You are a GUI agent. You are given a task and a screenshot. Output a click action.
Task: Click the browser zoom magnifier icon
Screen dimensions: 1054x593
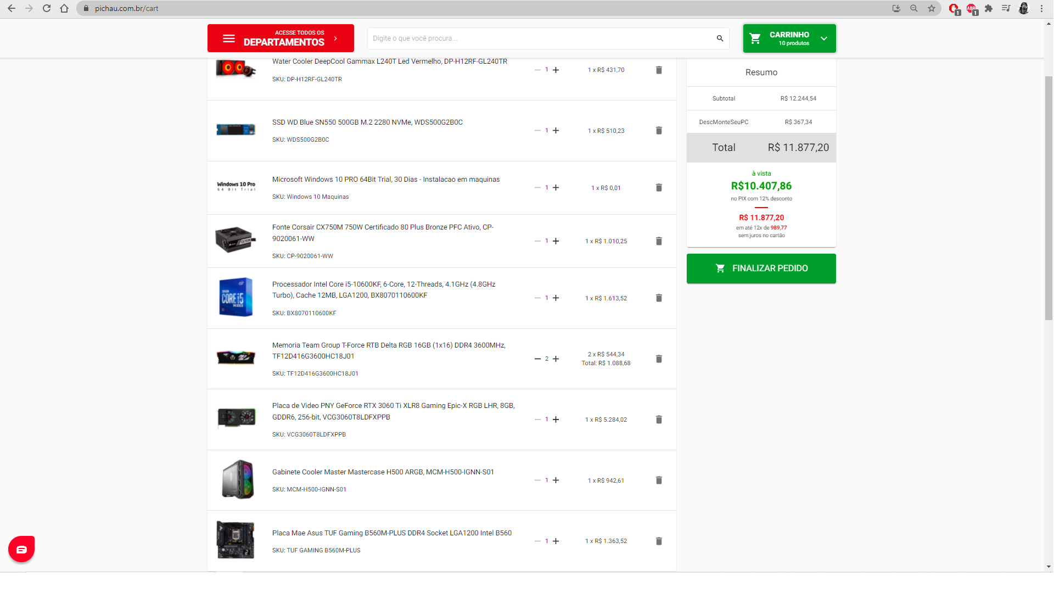(914, 8)
